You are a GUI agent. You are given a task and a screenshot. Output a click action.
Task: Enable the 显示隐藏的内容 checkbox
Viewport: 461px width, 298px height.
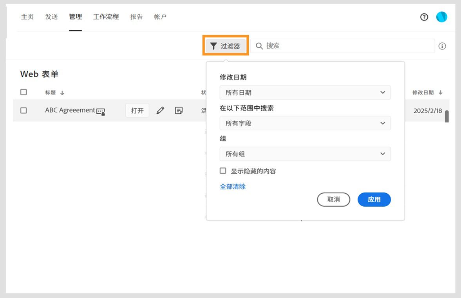223,170
